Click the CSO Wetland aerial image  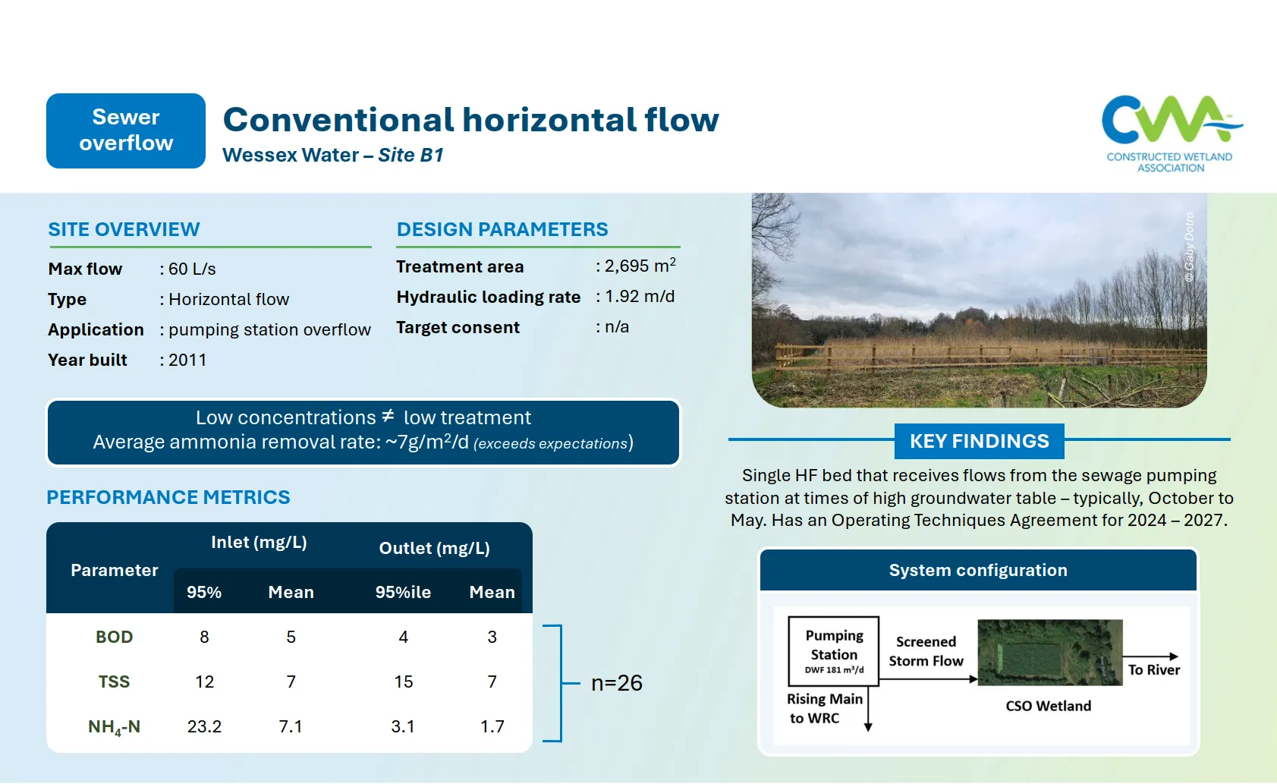pos(1049,653)
